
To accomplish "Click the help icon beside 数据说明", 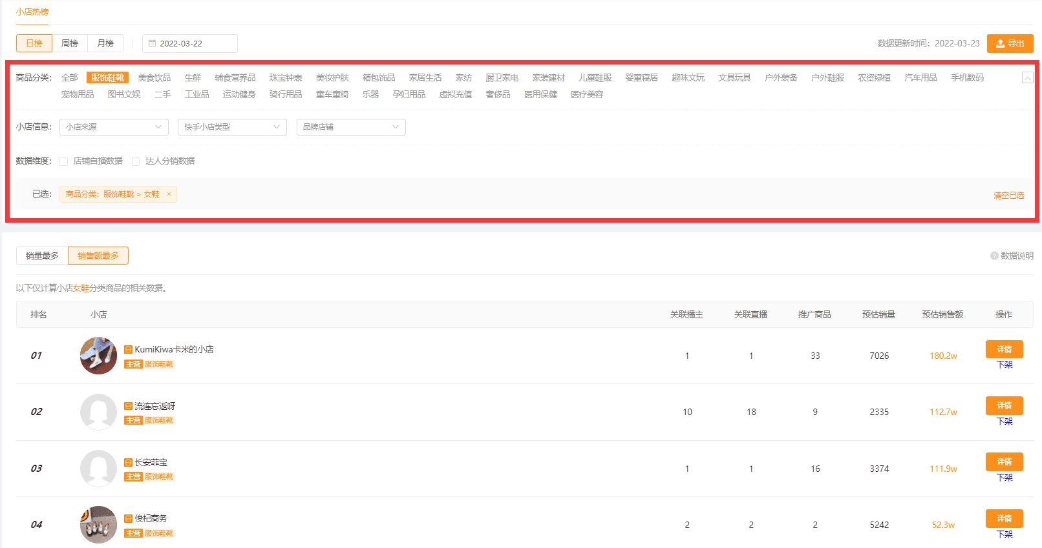I will coord(994,256).
